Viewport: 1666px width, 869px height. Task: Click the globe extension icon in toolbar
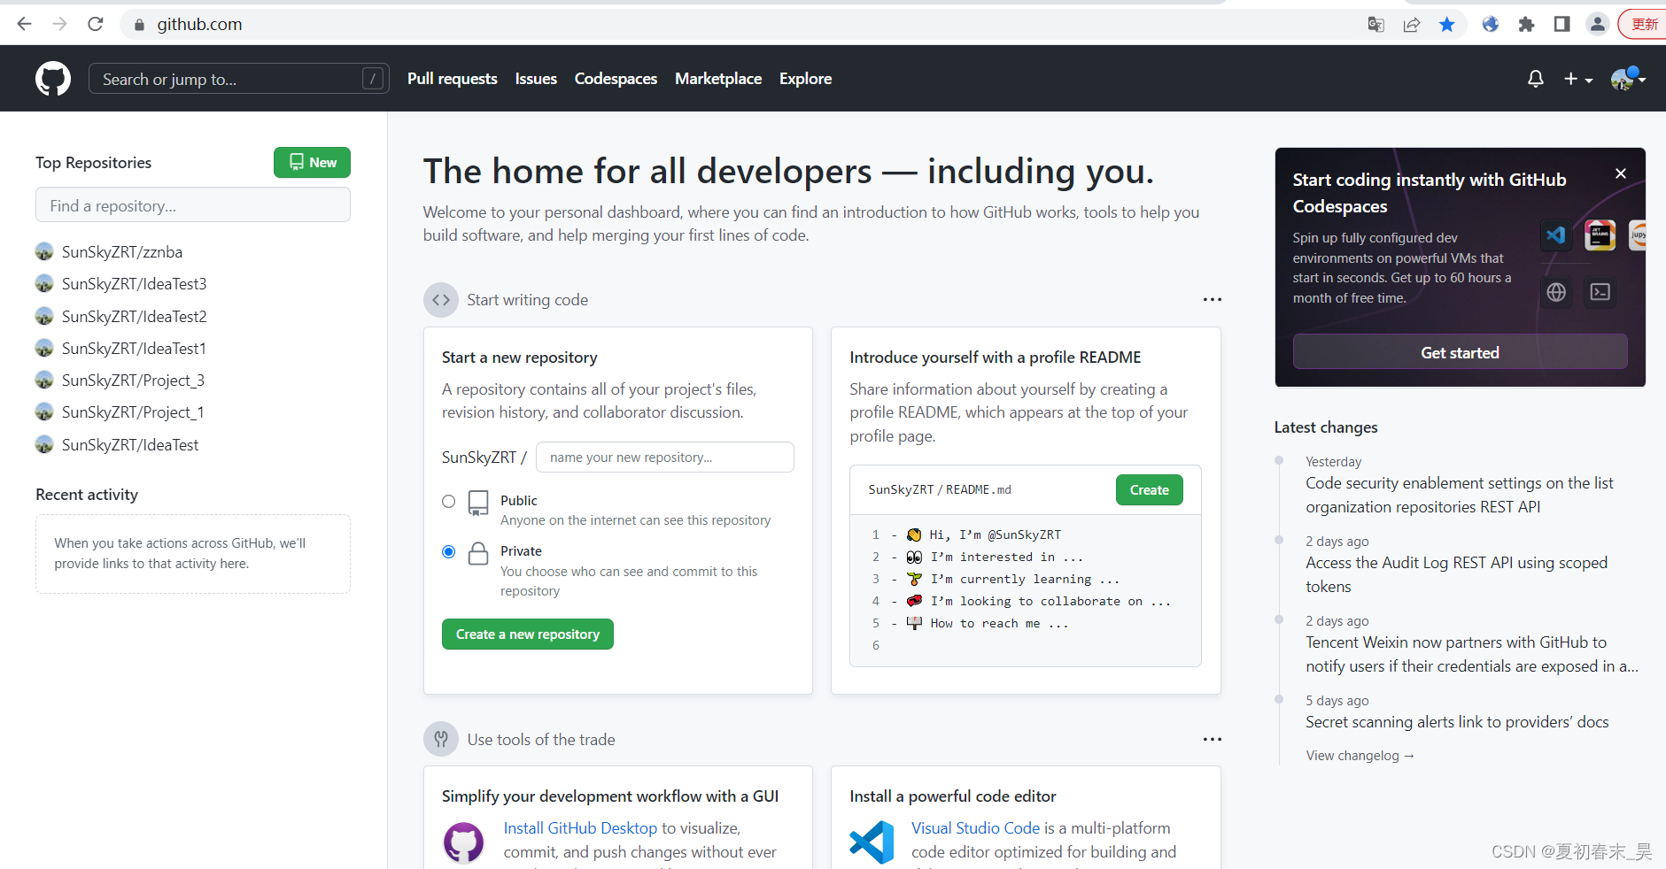[x=1491, y=24]
